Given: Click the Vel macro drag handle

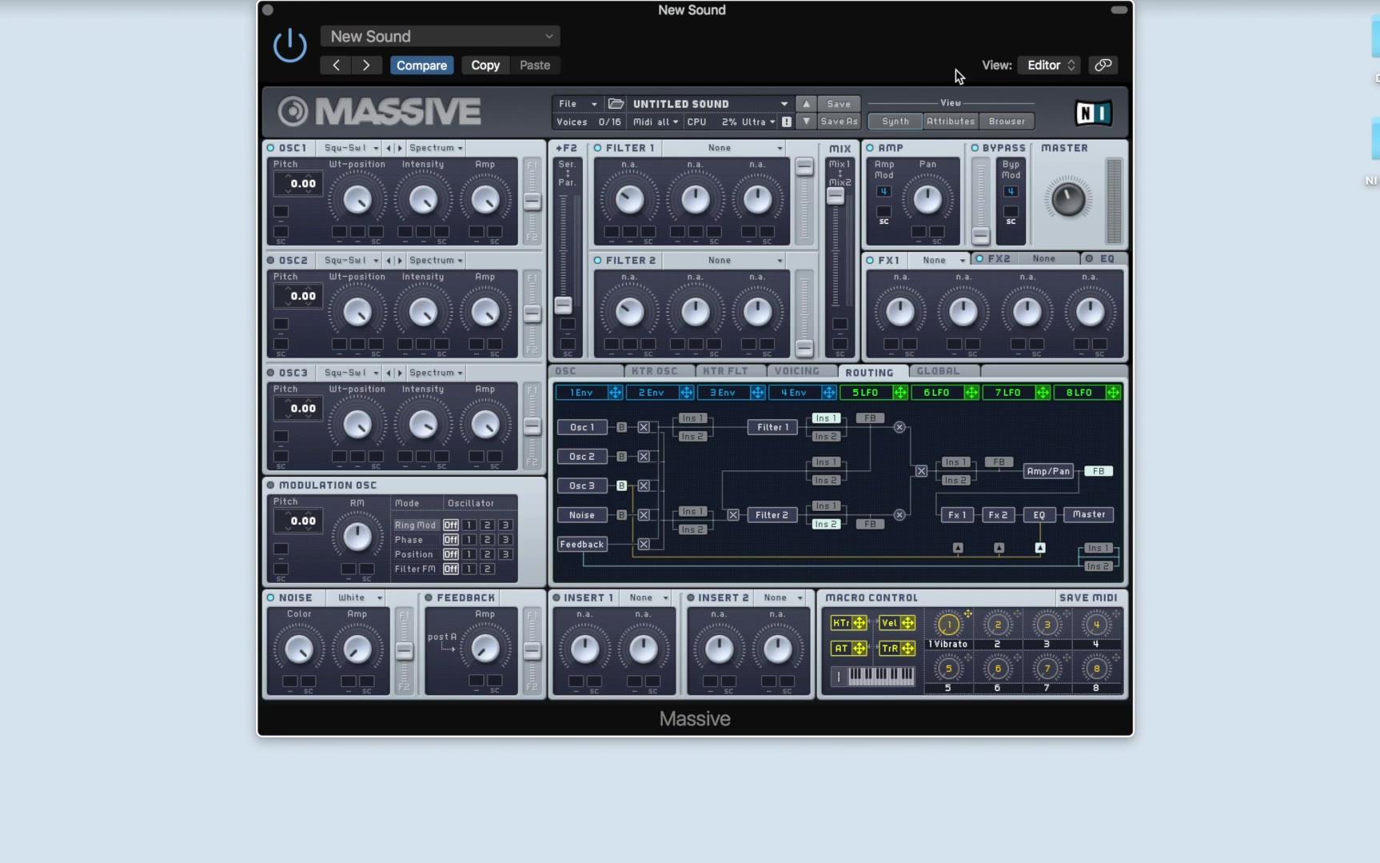Looking at the screenshot, I should pyautogui.click(x=907, y=623).
